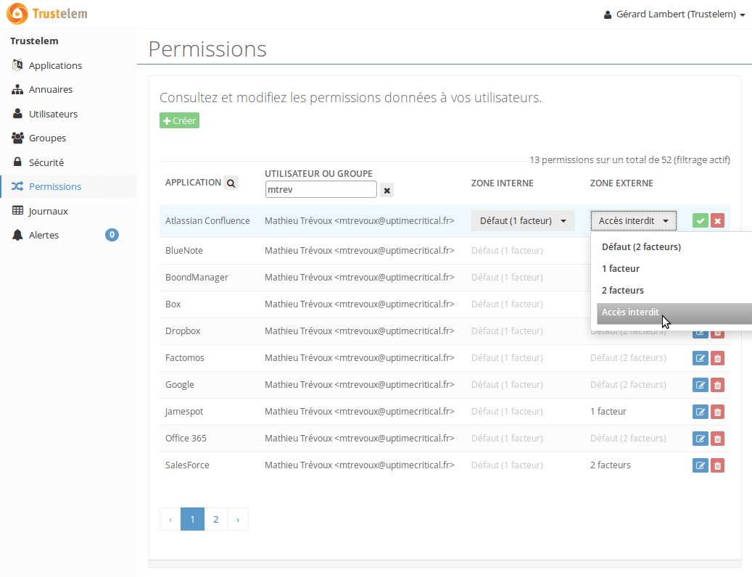Click the ZONE EXTERNE column header

[621, 183]
